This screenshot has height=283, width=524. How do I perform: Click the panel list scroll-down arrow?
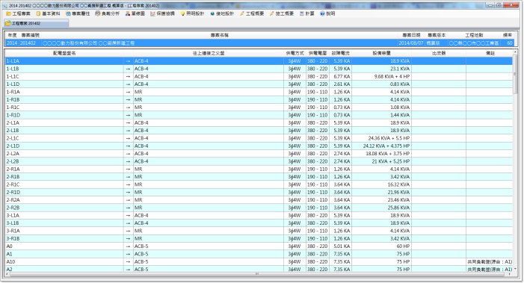[x=515, y=269]
